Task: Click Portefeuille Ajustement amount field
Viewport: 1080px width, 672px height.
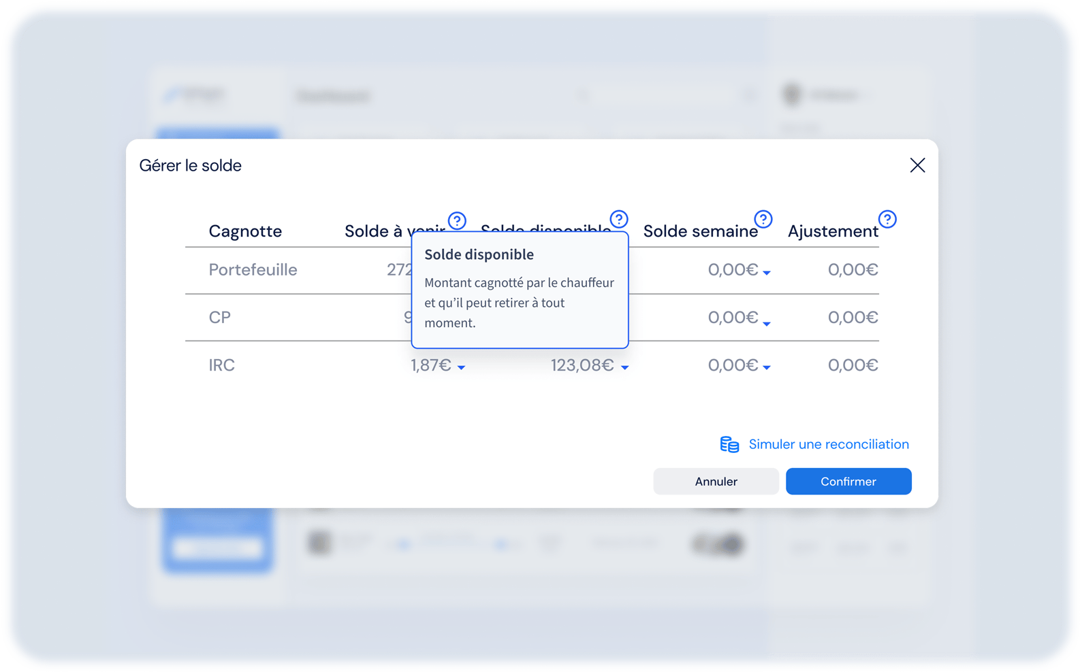Action: pos(853,270)
